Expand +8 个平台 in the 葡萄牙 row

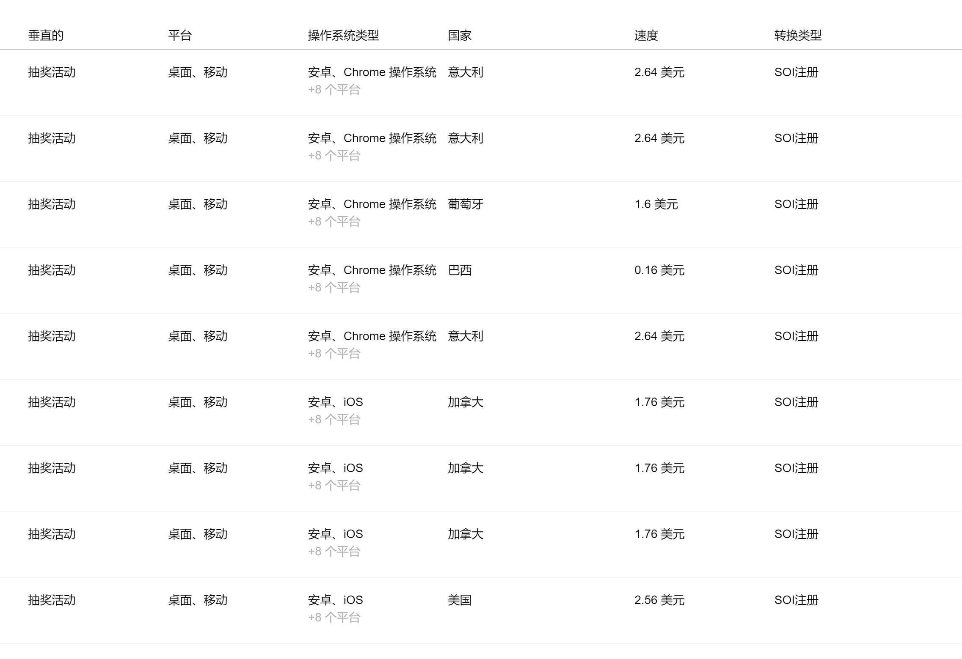tap(334, 222)
